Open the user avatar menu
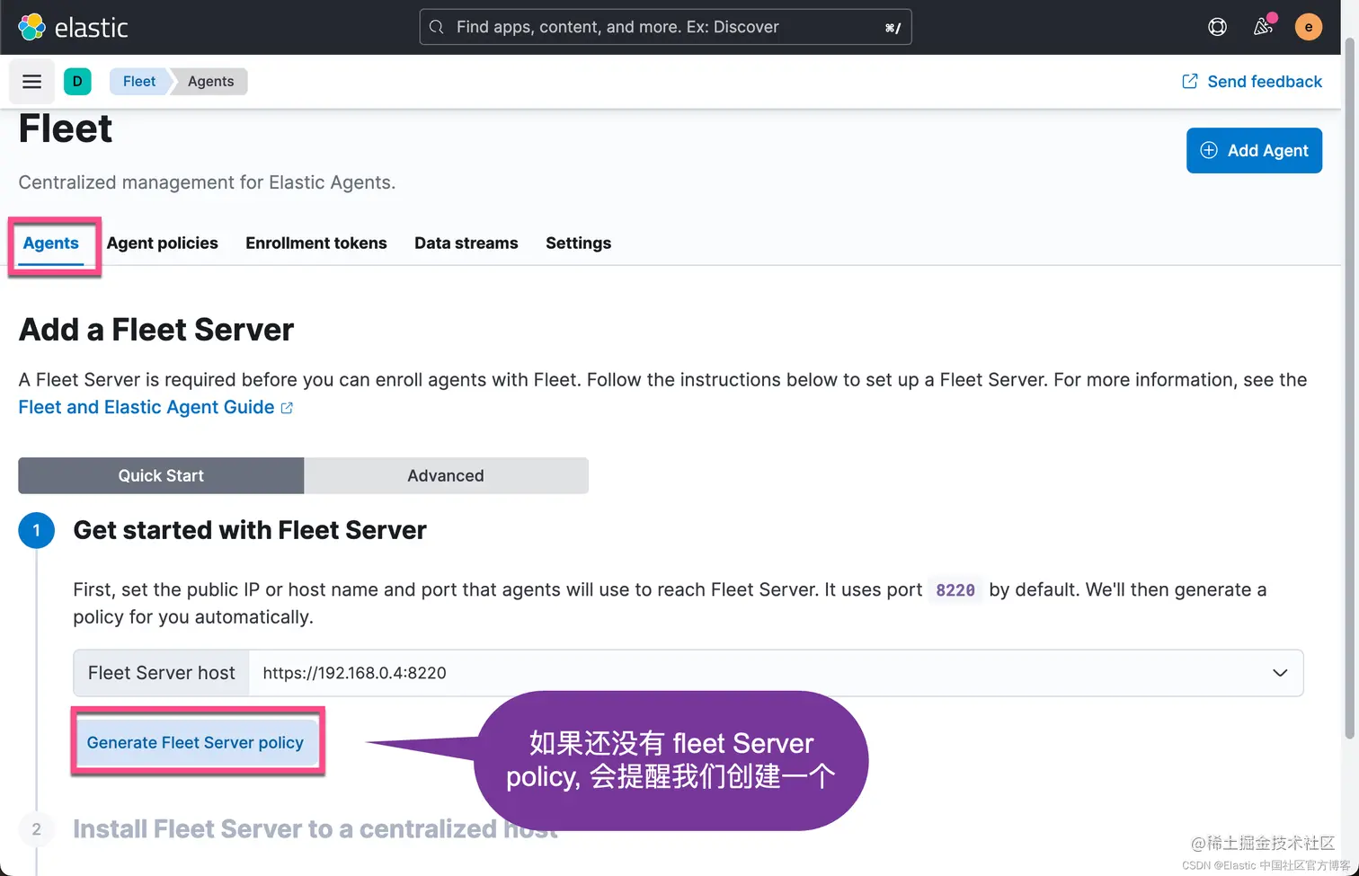The width and height of the screenshot is (1359, 876). [1308, 27]
